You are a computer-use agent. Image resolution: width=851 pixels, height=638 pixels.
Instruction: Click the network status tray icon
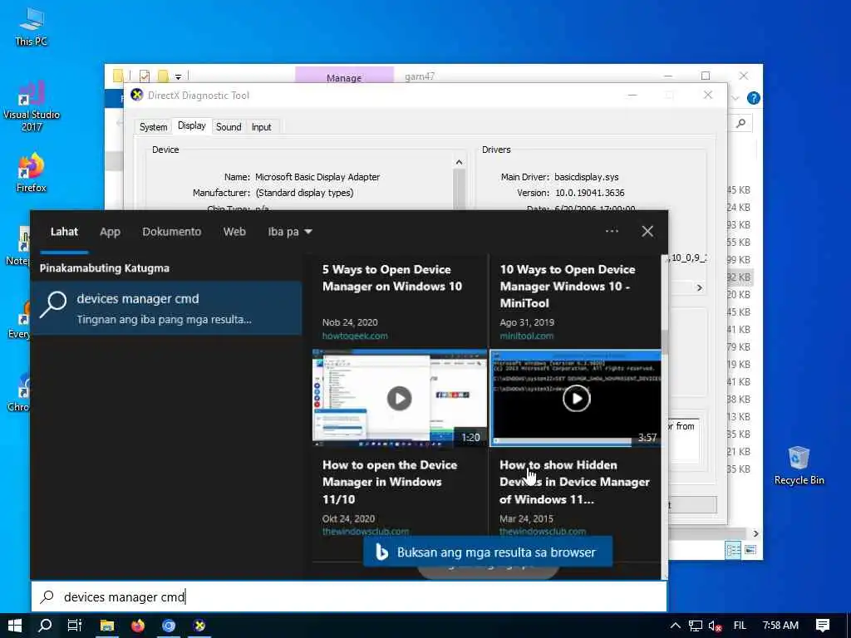coord(696,626)
